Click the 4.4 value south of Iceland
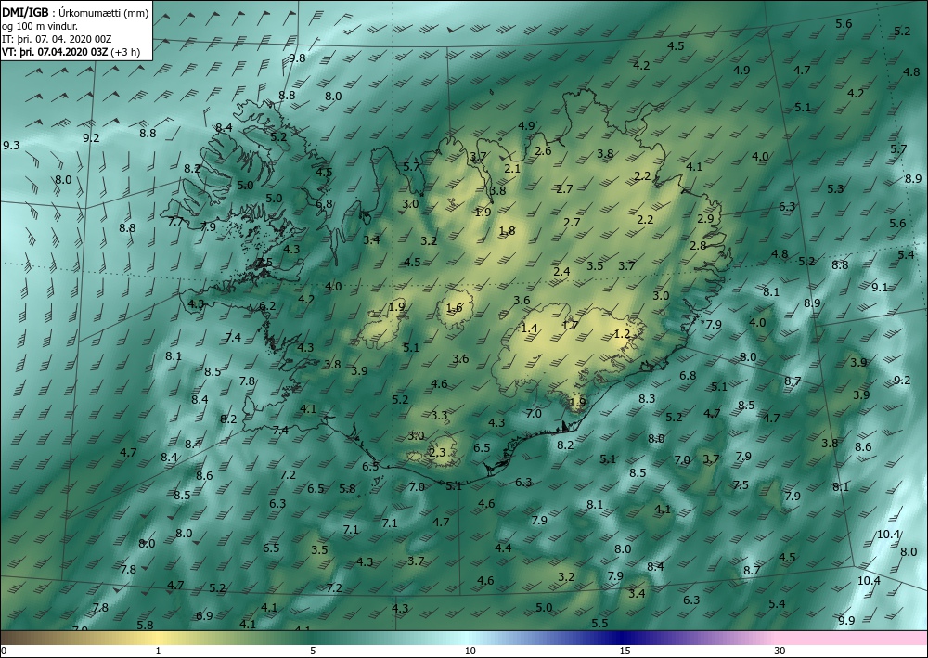The height and width of the screenshot is (658, 928). pyautogui.click(x=503, y=548)
